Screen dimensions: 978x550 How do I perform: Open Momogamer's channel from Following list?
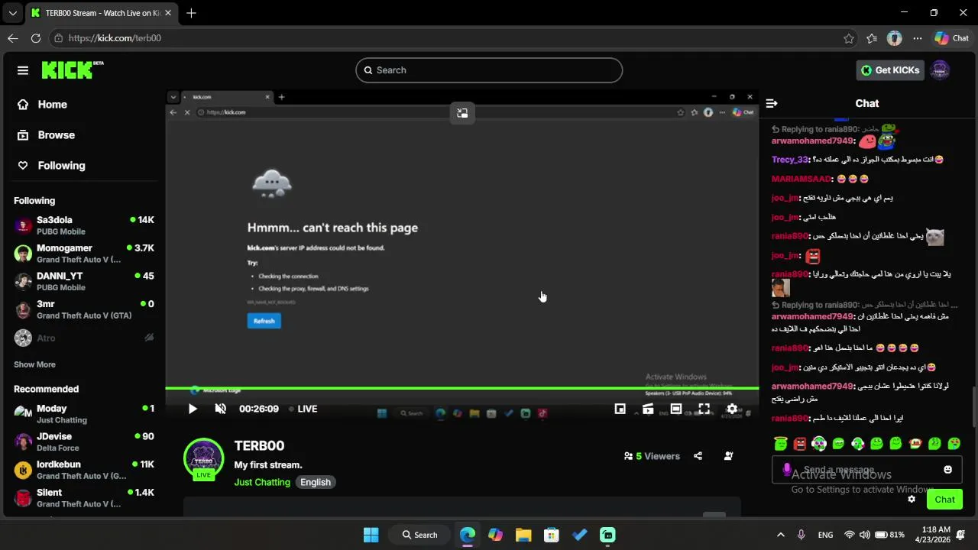pyautogui.click(x=84, y=254)
